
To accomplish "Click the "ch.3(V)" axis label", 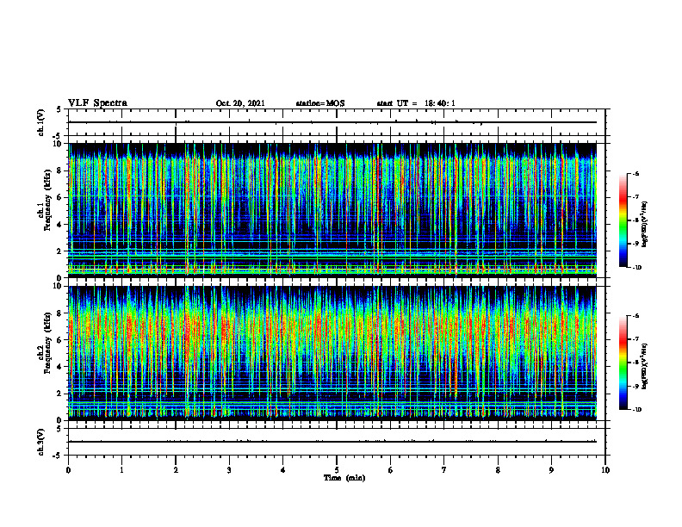I will [41, 442].
